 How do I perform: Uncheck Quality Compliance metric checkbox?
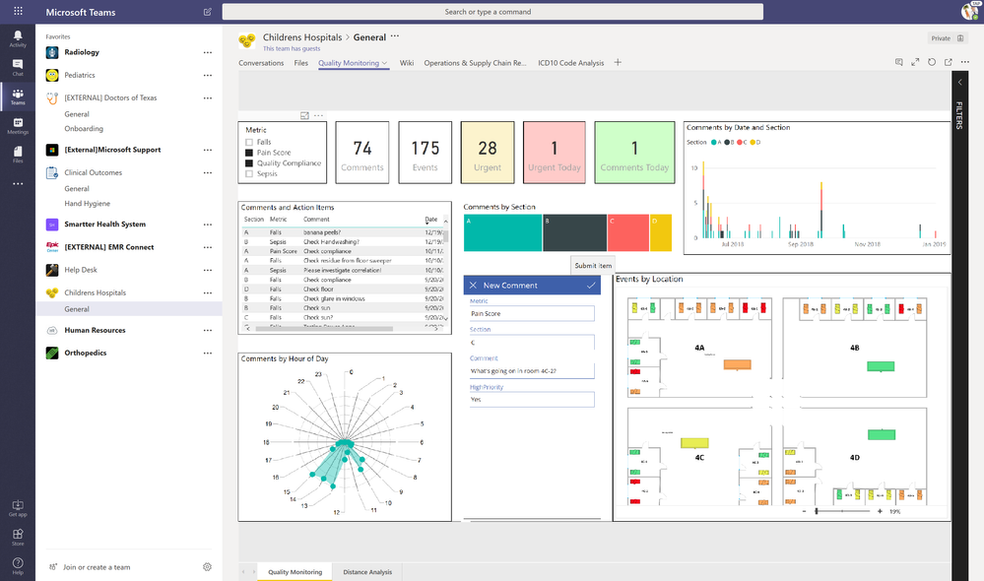click(x=249, y=163)
